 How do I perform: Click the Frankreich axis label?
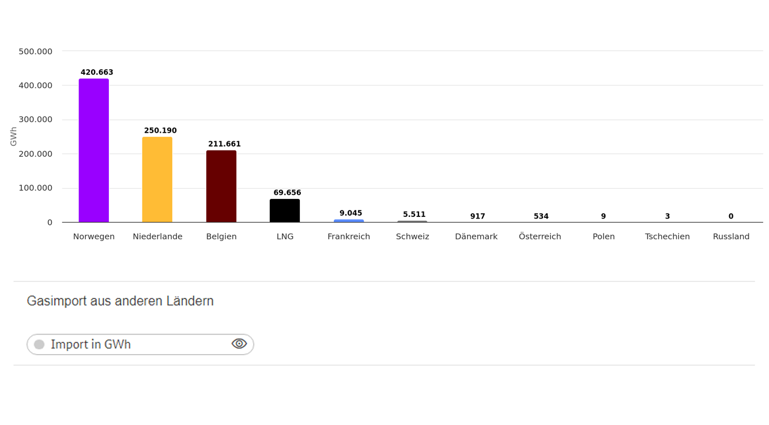[x=349, y=236]
